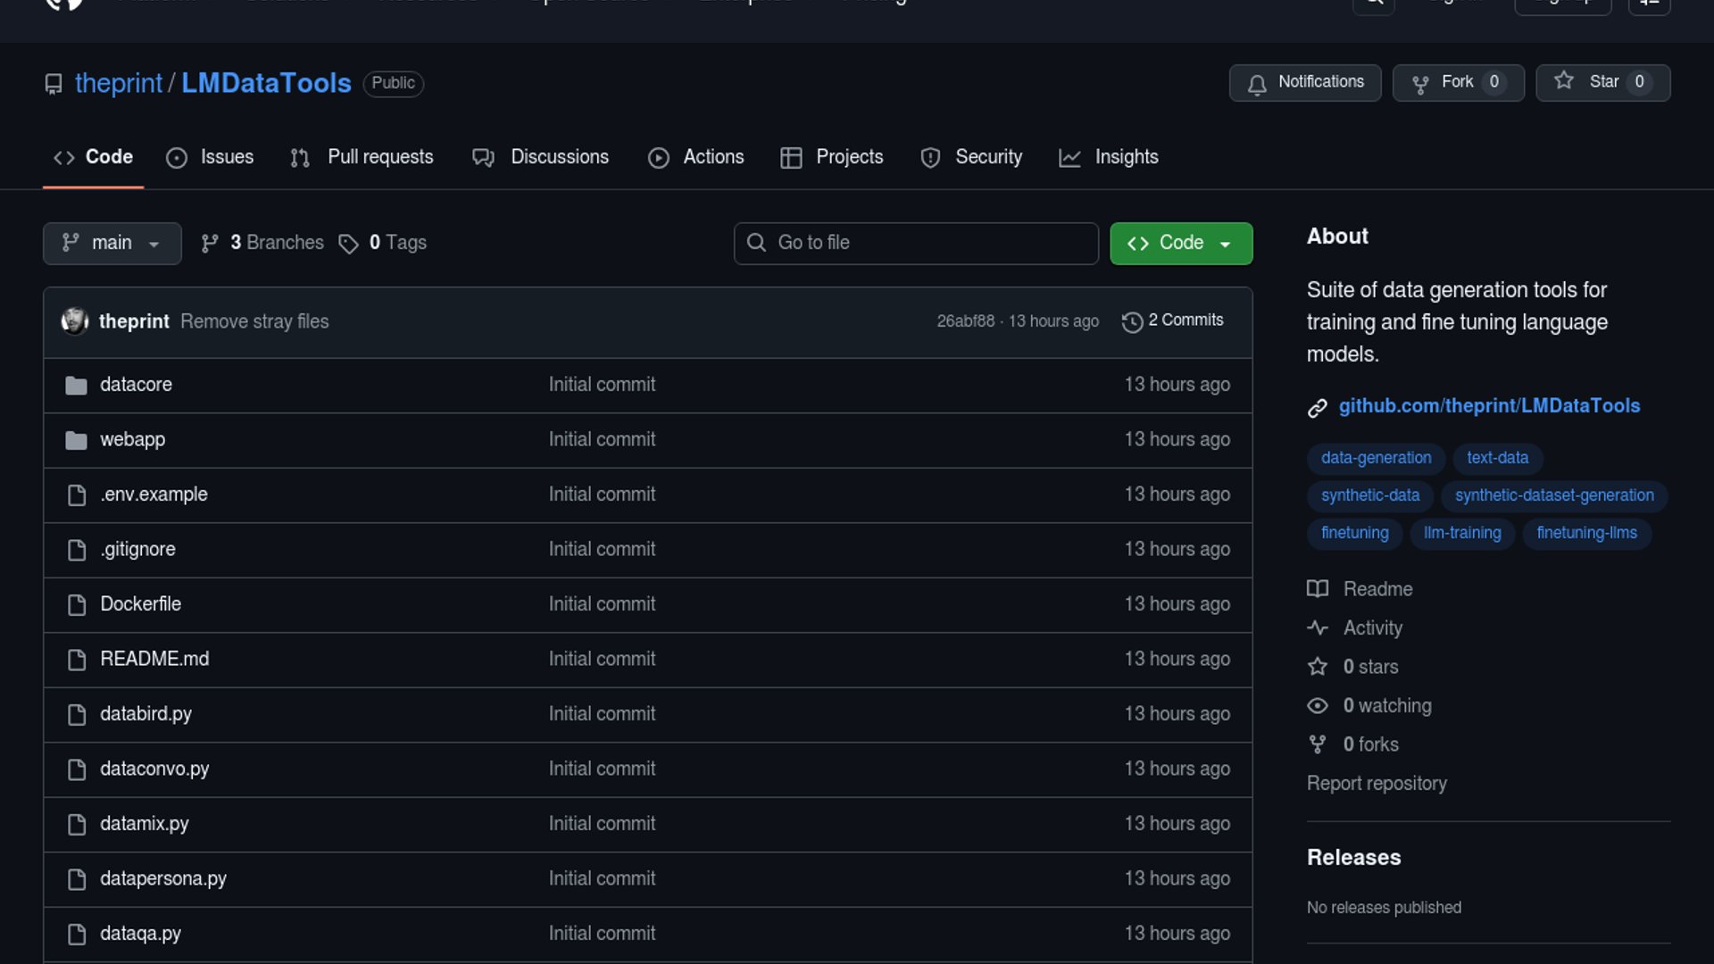This screenshot has height=964, width=1714.
Task: Select the synthetic-data topic tag
Action: tap(1369, 495)
